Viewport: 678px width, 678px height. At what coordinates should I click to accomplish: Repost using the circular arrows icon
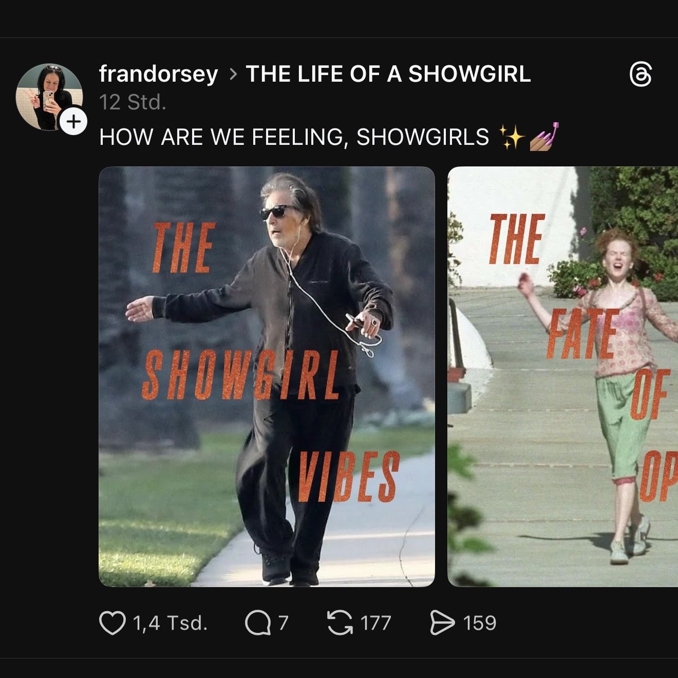click(340, 623)
